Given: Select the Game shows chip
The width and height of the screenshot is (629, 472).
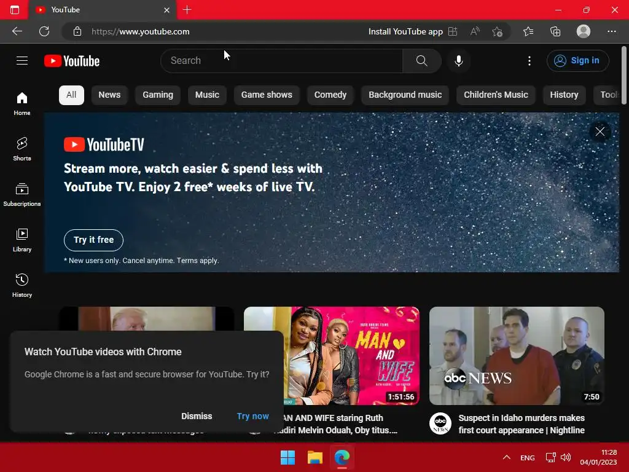Looking at the screenshot, I should (x=267, y=95).
